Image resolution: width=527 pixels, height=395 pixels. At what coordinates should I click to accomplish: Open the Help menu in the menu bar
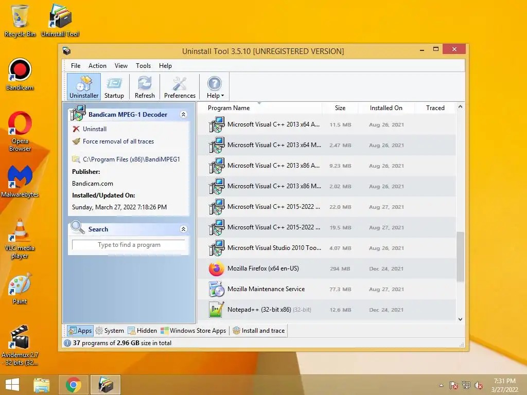[165, 66]
